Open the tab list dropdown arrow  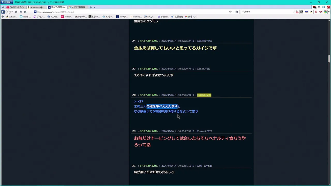(94, 7)
